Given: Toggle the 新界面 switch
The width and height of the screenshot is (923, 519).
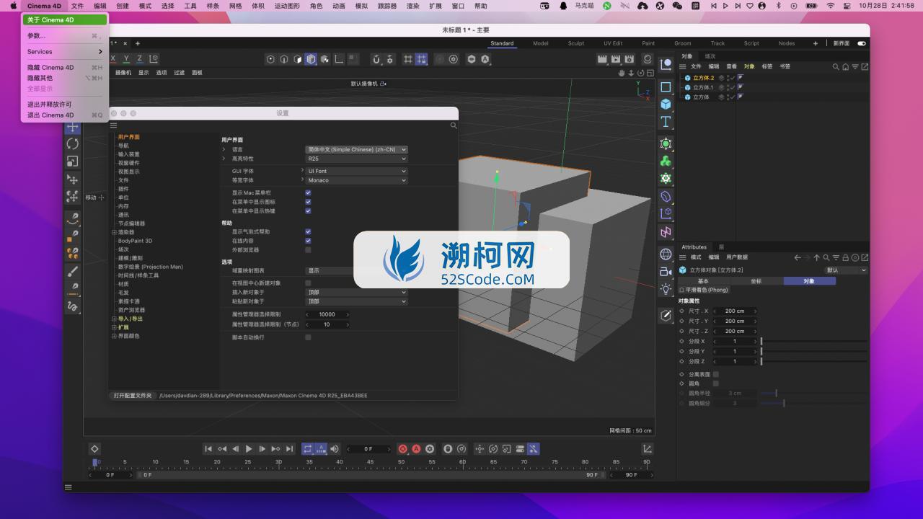Looking at the screenshot, I should [861, 43].
